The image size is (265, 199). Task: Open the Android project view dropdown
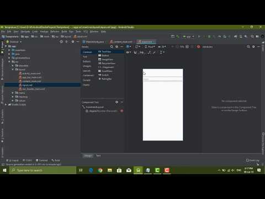(14, 42)
